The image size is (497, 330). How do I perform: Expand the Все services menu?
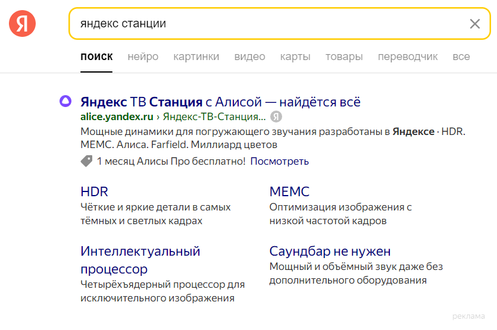(461, 57)
